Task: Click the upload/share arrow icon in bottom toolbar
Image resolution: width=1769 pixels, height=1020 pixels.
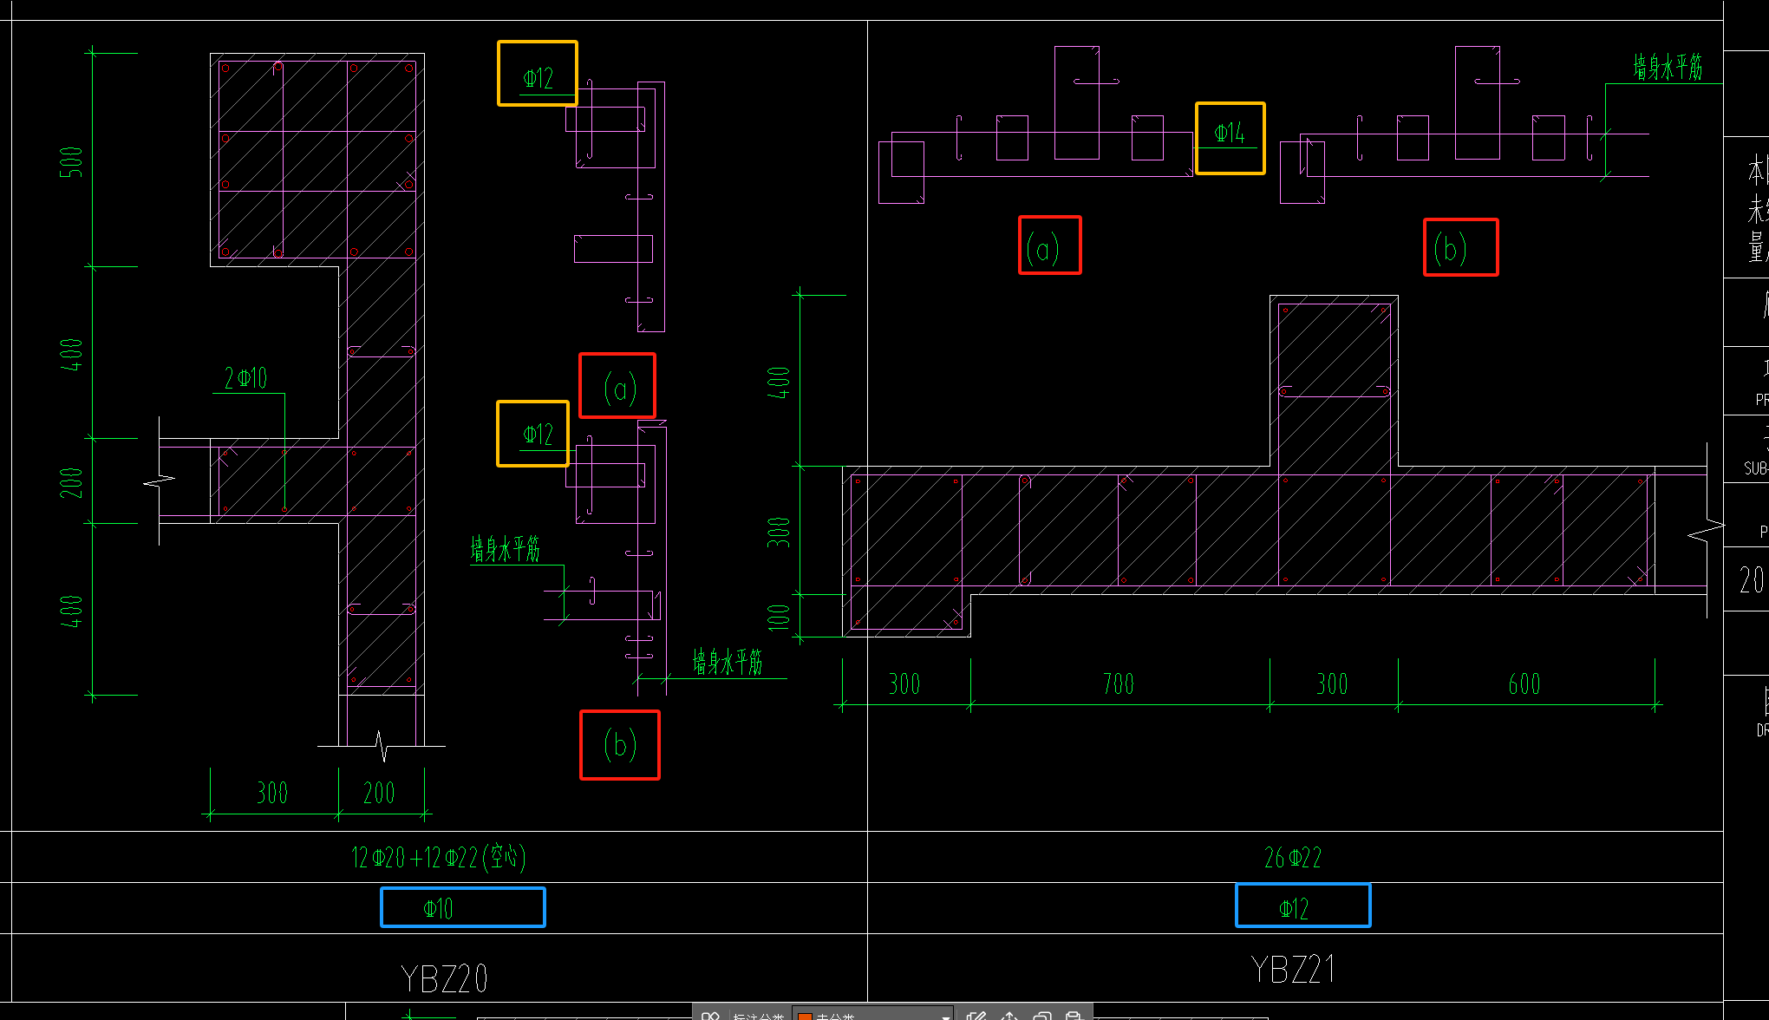Action: click(x=1009, y=1016)
